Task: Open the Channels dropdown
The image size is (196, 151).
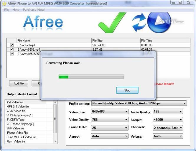Action: (168, 128)
